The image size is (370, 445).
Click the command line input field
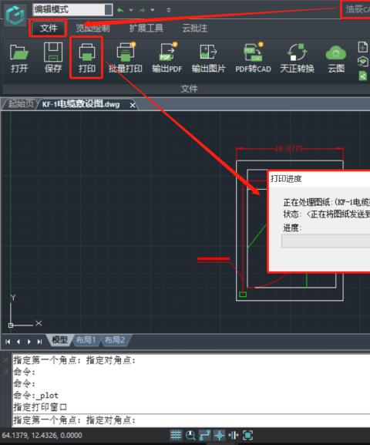click(190, 420)
